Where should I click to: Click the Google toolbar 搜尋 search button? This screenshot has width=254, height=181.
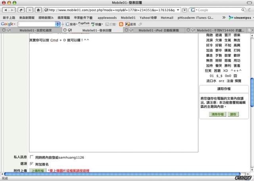[71, 24]
